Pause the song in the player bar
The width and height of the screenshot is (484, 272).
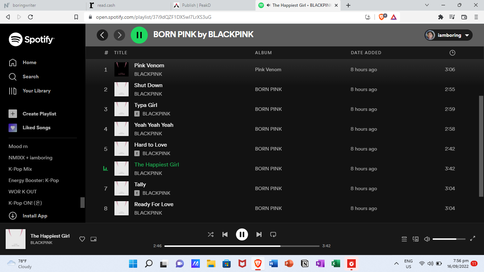point(242,234)
